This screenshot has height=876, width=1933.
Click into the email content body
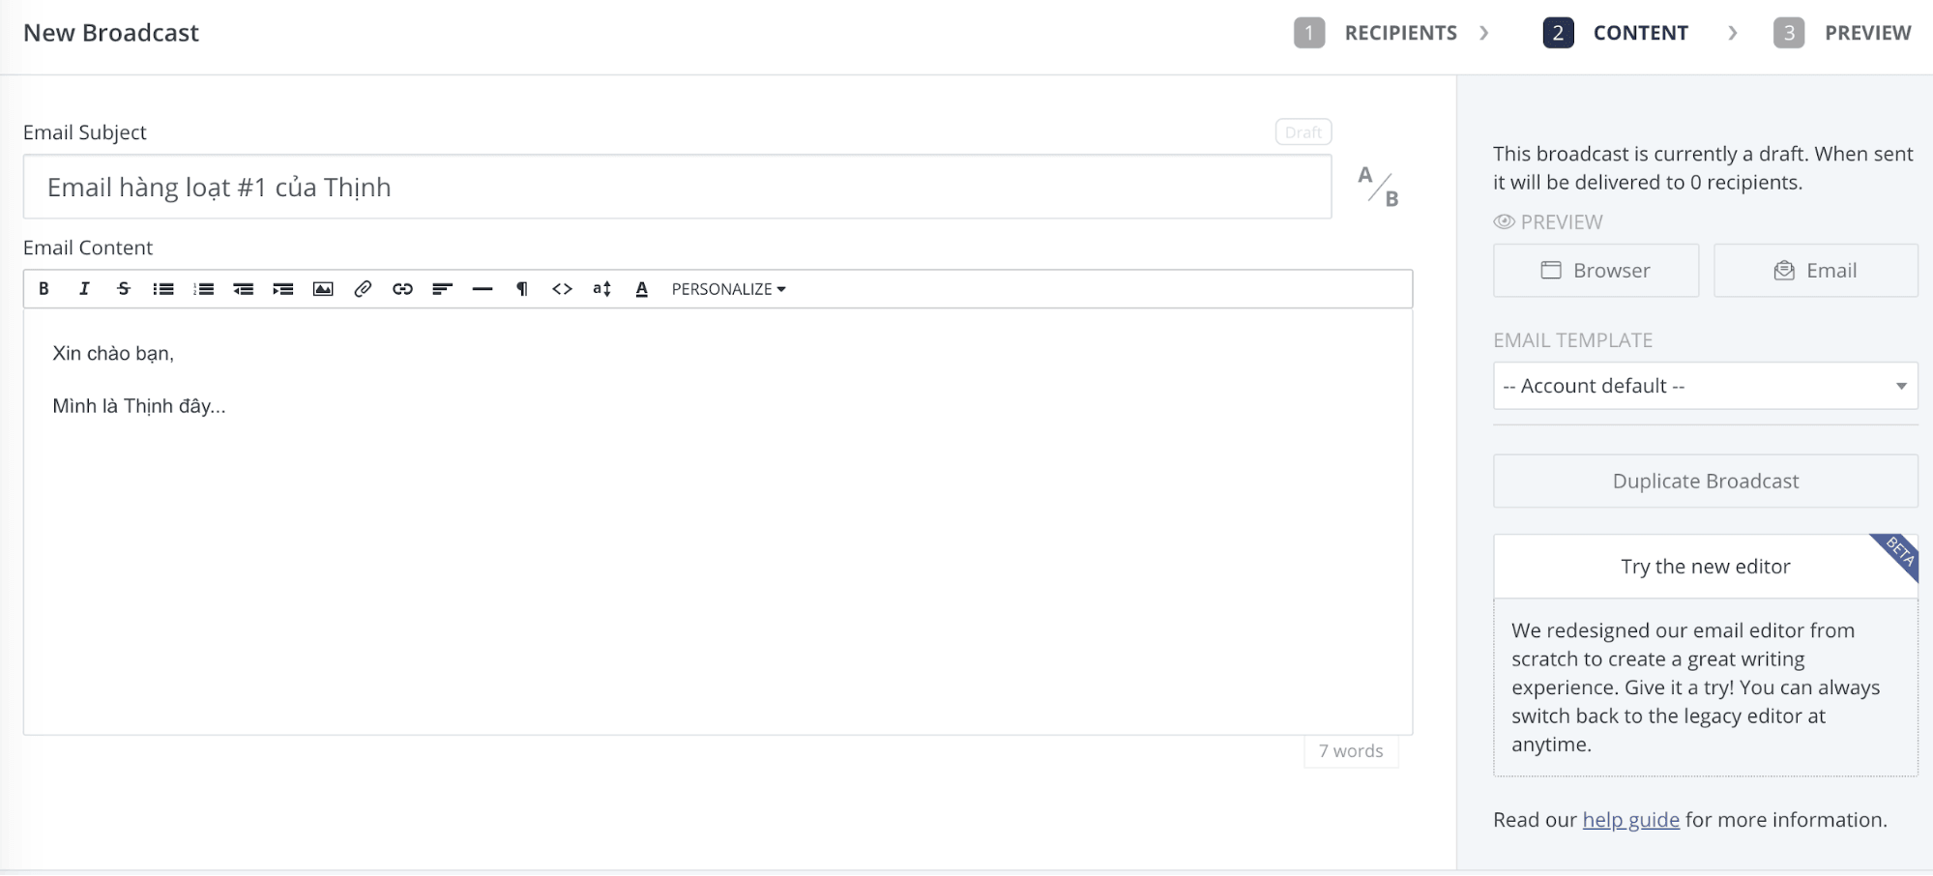(x=718, y=522)
